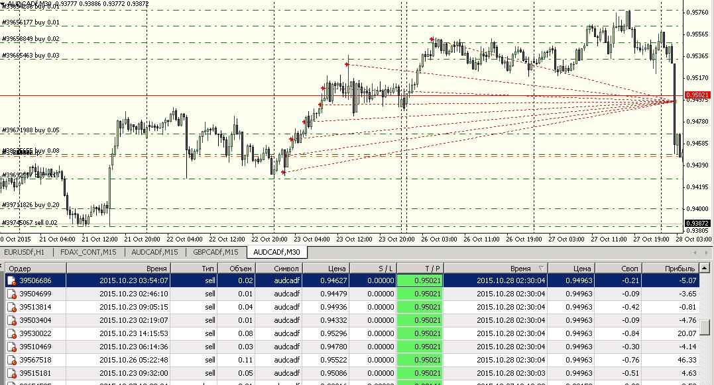714x385 pixels.
Task: Click chart label #39711826 buy 0.20
Action: pyautogui.click(x=30, y=205)
